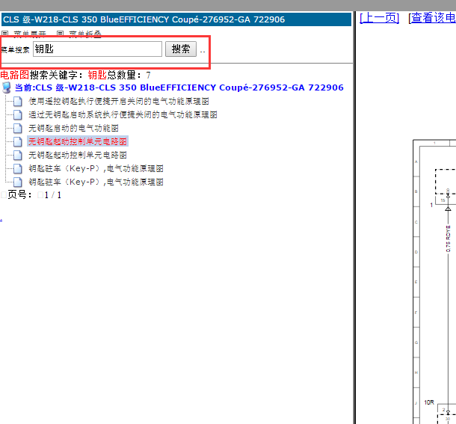Click the 菜单展开 expand-menu control
The image size is (456, 424).
[24, 34]
